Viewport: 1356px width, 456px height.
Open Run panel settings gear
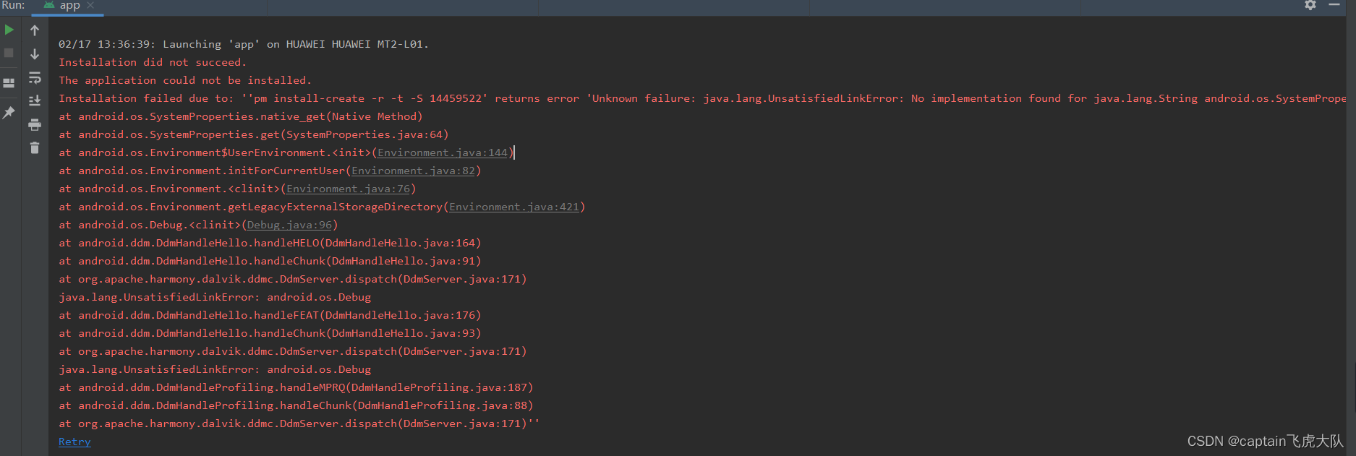pyautogui.click(x=1310, y=5)
